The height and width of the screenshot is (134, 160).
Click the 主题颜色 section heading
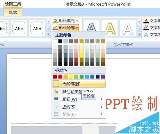coord(63,35)
